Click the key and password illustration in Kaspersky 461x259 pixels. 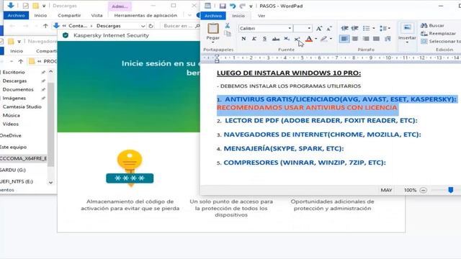[130, 168]
